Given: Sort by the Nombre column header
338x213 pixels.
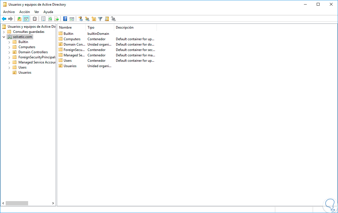Looking at the screenshot, I should click(x=71, y=27).
